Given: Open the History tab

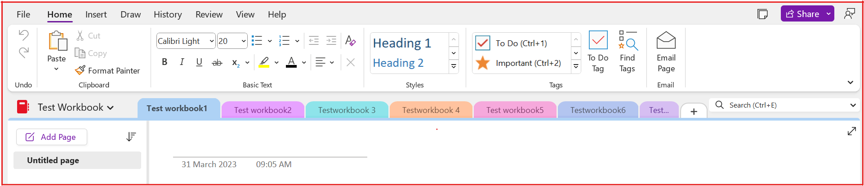Looking at the screenshot, I should click(168, 14).
